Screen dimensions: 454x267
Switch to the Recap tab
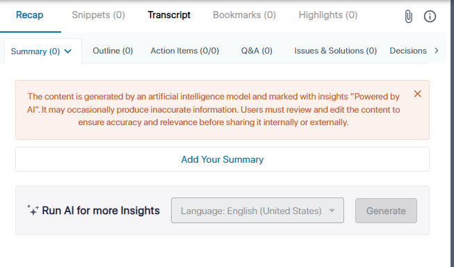tap(29, 15)
